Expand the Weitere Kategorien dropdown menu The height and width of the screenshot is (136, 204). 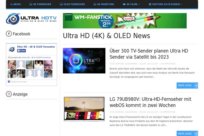coord(165,4)
